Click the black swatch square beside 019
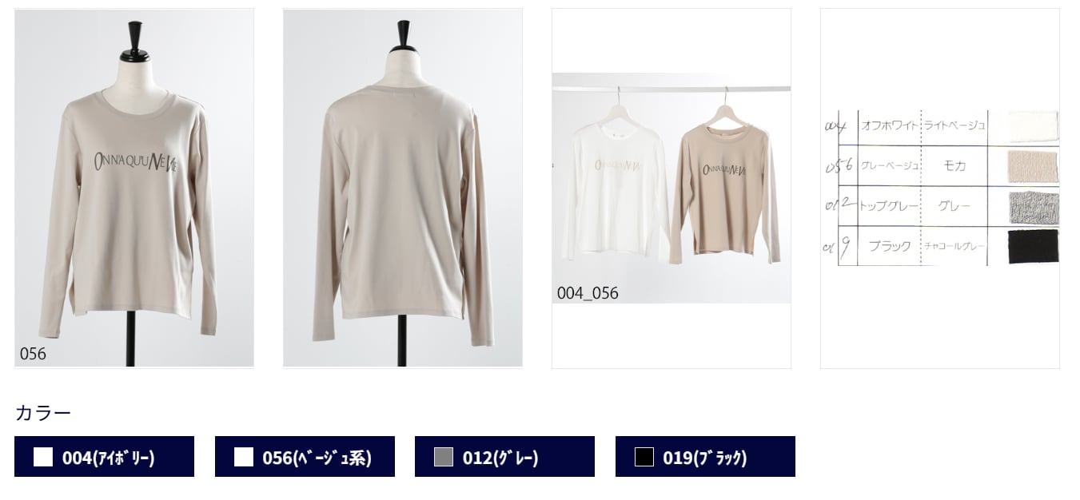The height and width of the screenshot is (500, 1080). pos(644,457)
